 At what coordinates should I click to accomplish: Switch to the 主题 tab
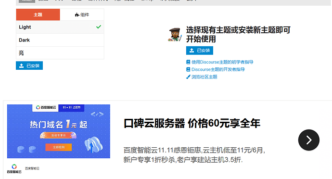[38, 14]
